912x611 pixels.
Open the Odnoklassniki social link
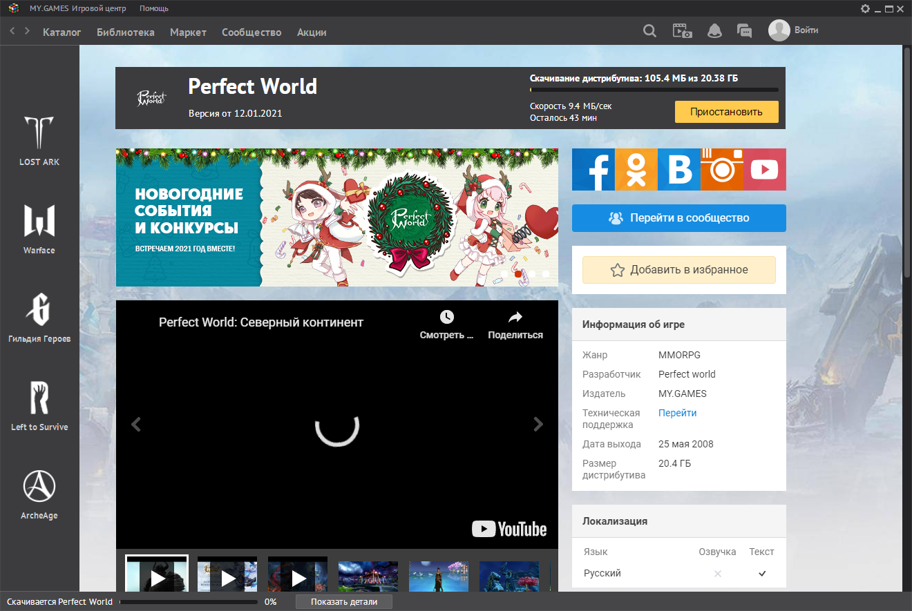point(636,170)
